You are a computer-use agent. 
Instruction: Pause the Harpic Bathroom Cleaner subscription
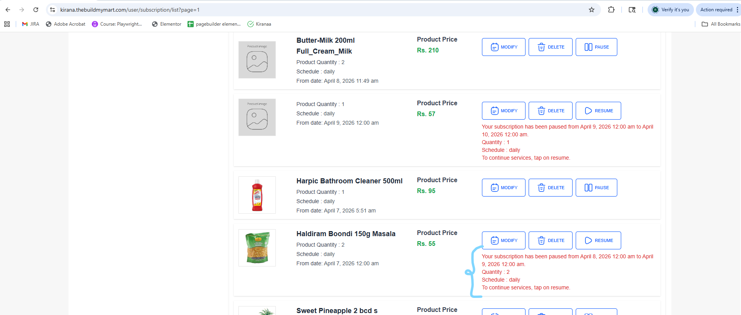tap(596, 188)
